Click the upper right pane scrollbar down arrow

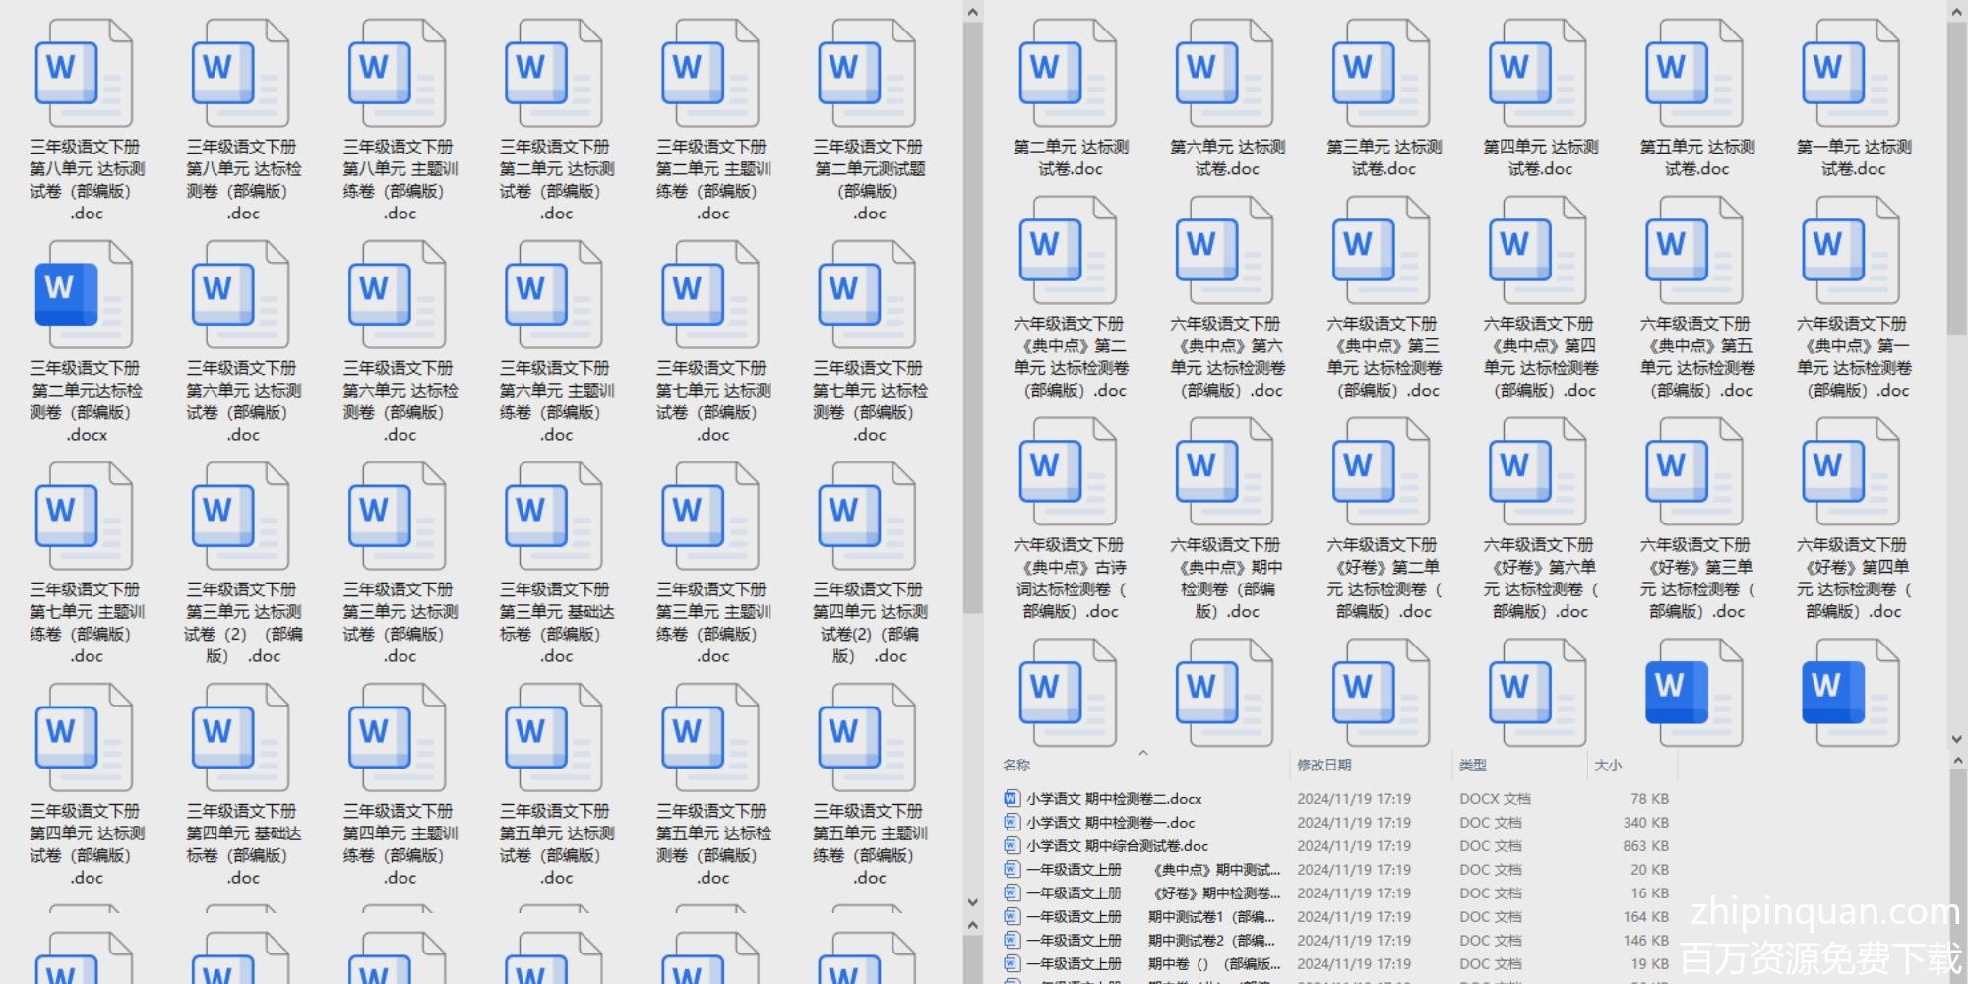(x=1956, y=739)
